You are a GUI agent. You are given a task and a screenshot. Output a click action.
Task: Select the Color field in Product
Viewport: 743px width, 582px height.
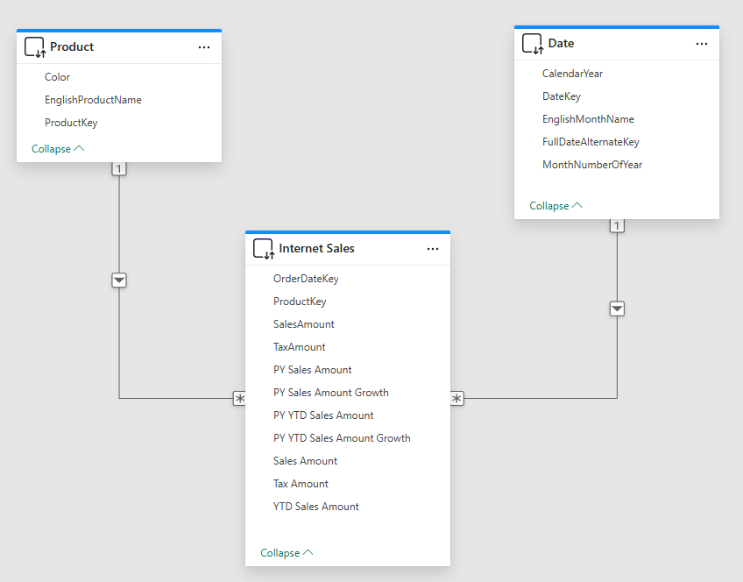(x=58, y=77)
